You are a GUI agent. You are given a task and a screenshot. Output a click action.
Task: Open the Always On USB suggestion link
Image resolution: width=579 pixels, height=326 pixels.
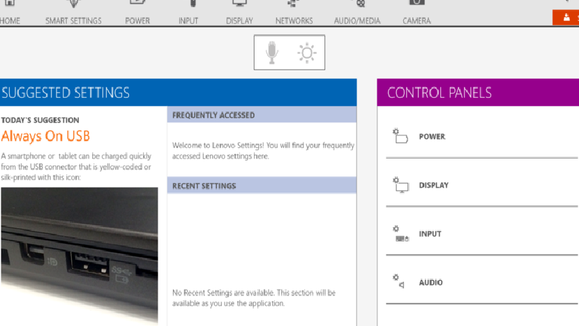45,136
